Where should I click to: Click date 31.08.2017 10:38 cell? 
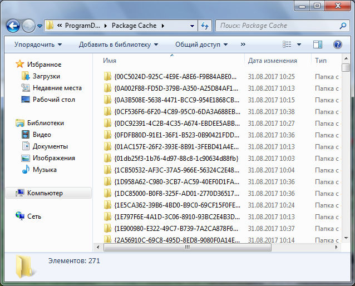point(271,112)
